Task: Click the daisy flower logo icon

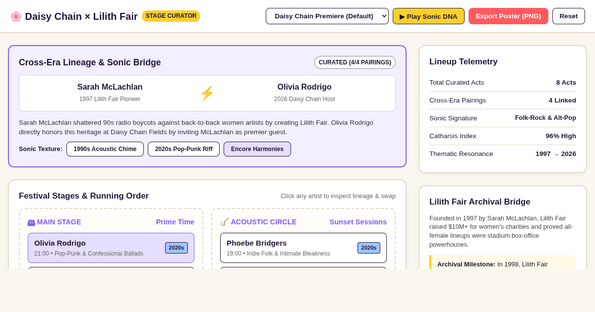Action: tap(16, 16)
